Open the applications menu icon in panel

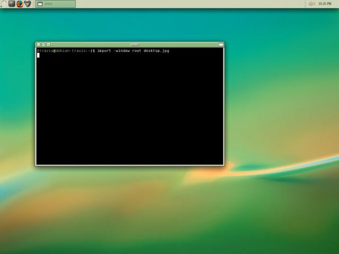point(4,4)
